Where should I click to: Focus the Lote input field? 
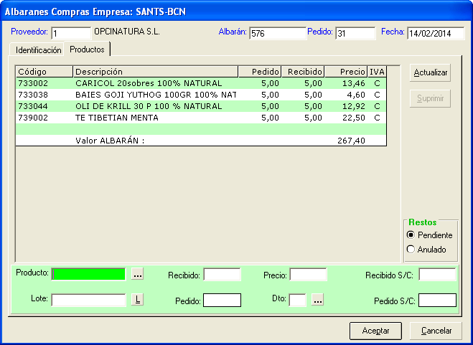[88, 300]
